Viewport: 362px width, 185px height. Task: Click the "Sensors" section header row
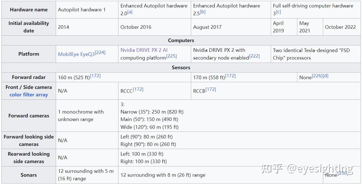click(x=181, y=68)
